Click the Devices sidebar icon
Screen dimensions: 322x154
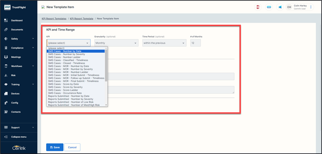(6, 94)
